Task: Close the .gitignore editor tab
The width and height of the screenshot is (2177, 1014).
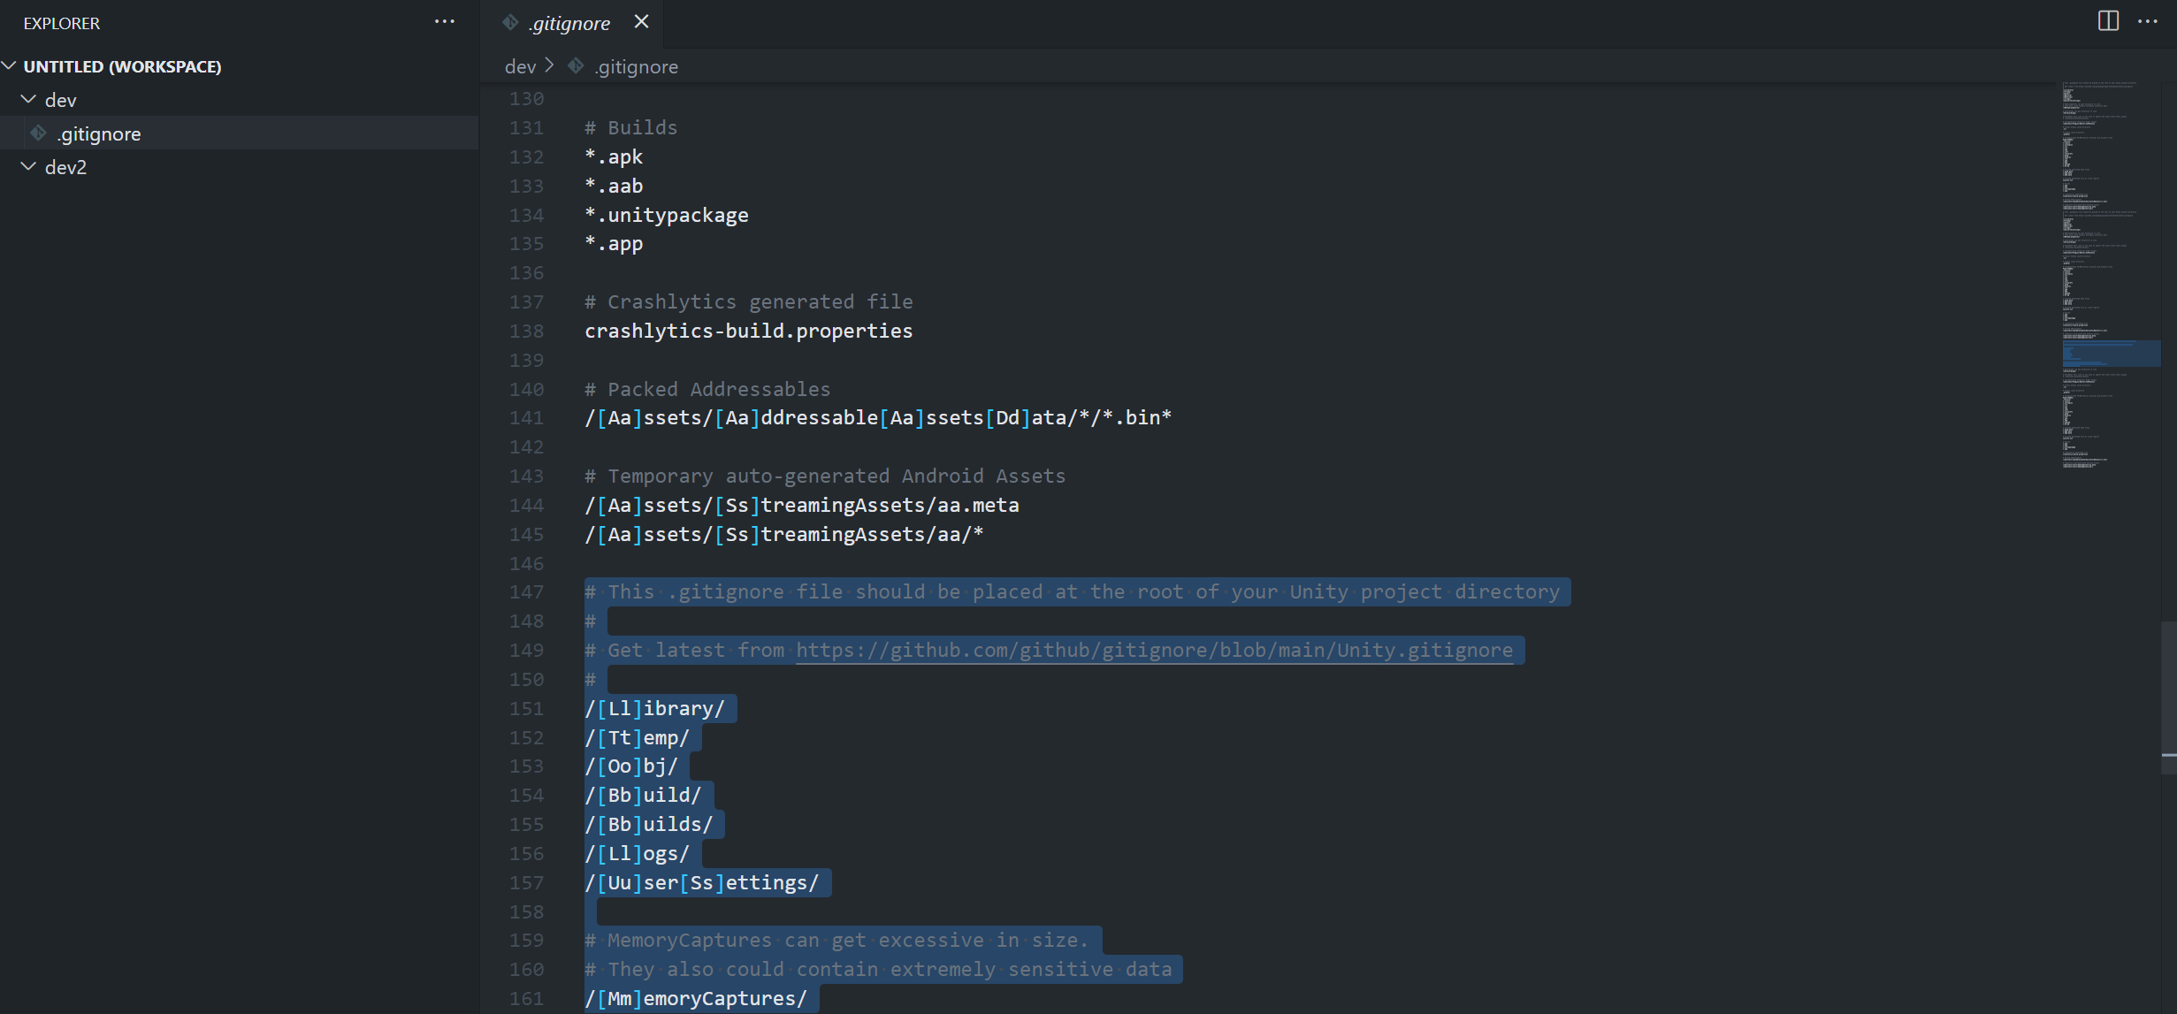Action: (x=641, y=22)
